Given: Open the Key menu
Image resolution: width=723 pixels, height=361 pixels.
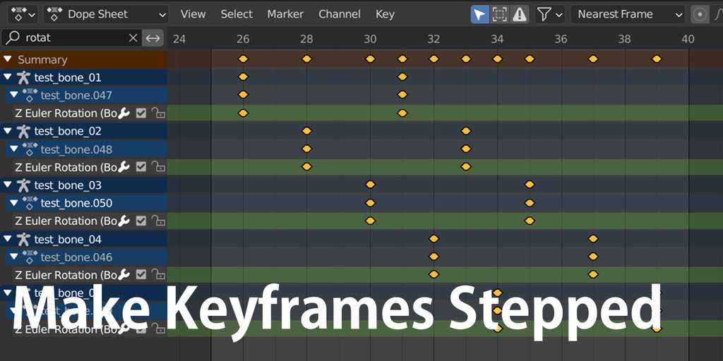Looking at the screenshot, I should (385, 14).
